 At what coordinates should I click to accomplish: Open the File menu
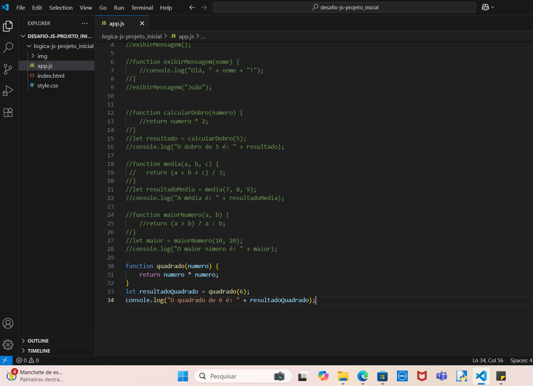[21, 8]
